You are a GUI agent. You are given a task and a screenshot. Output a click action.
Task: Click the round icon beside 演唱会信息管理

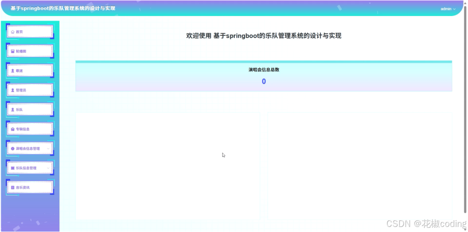coord(13,148)
